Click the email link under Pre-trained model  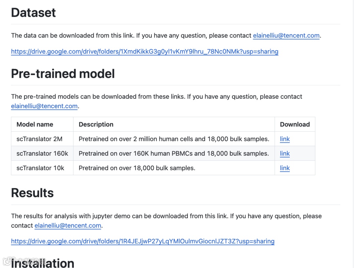[x=44, y=106]
